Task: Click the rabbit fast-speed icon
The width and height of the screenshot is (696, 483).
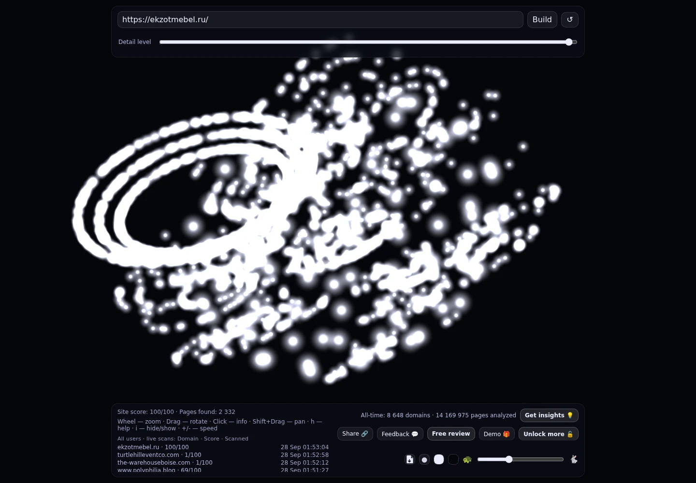Action: click(574, 459)
